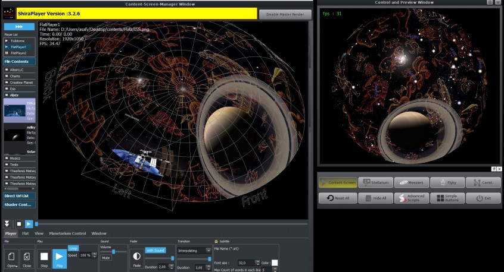Screen dimensions: 504x272
Task: Click the Reset All button
Action: [x=338, y=198]
